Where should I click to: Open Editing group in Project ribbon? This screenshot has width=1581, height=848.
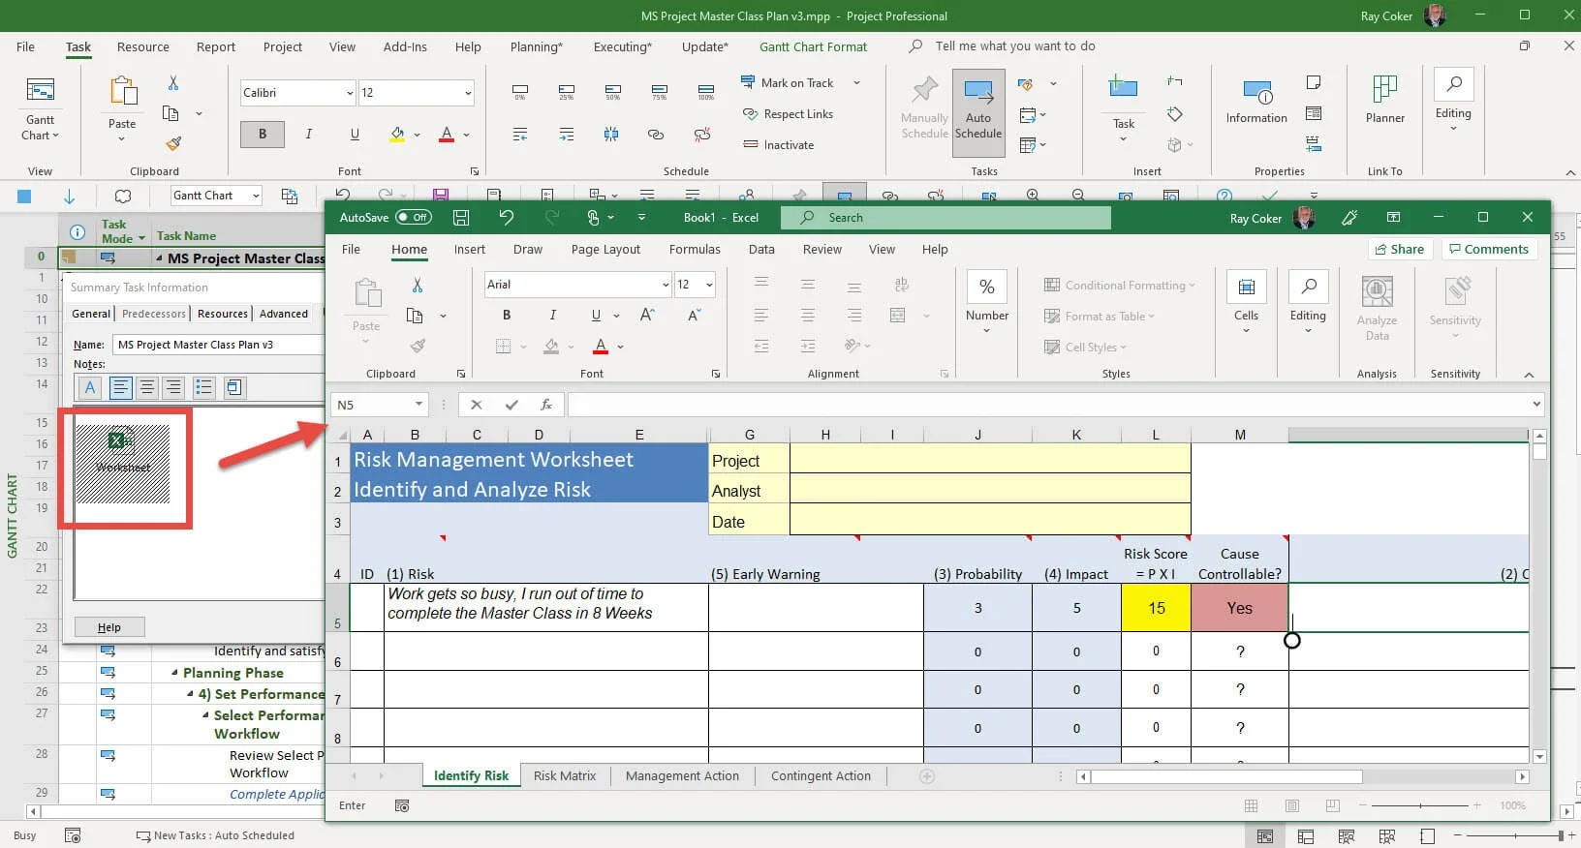pyautogui.click(x=1453, y=100)
